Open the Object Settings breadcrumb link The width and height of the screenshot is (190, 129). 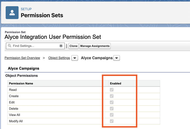[x=59, y=58]
